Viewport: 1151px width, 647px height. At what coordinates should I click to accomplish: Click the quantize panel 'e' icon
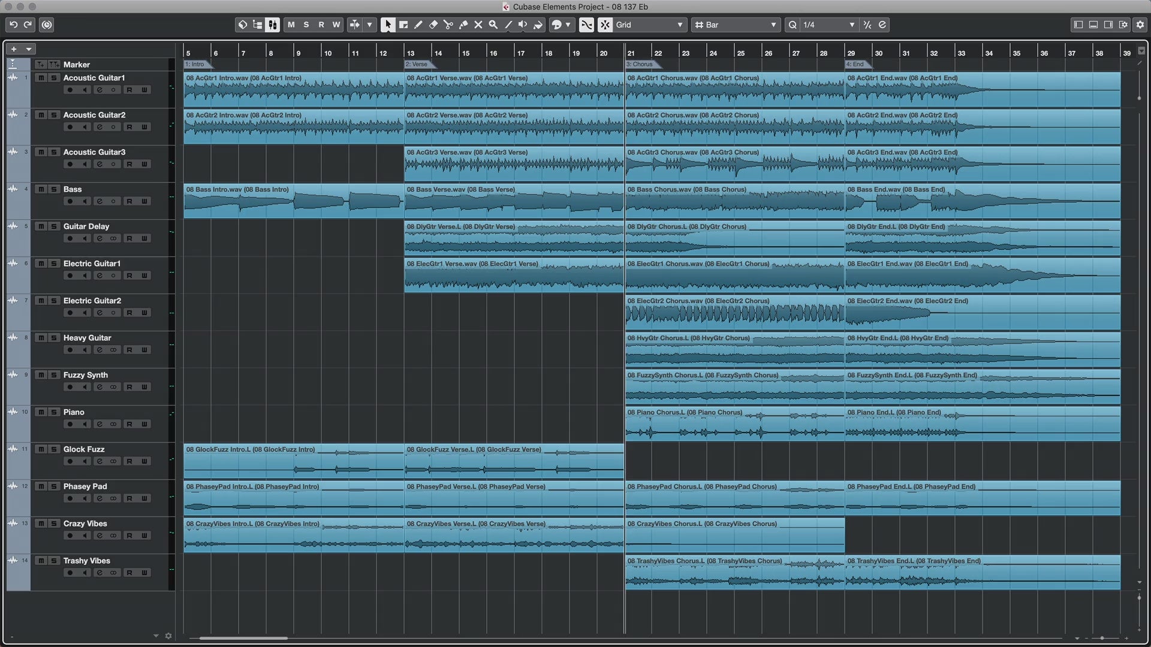point(882,25)
